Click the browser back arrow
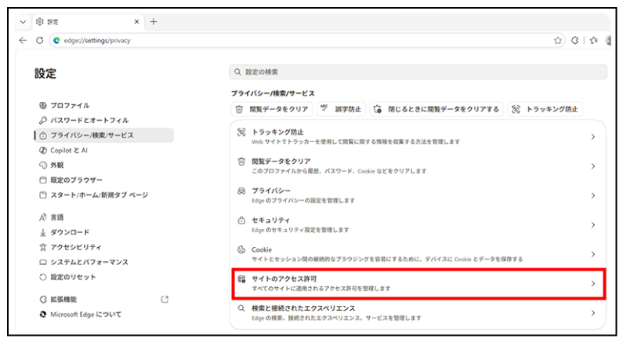This screenshot has height=342, width=623. coord(23,40)
